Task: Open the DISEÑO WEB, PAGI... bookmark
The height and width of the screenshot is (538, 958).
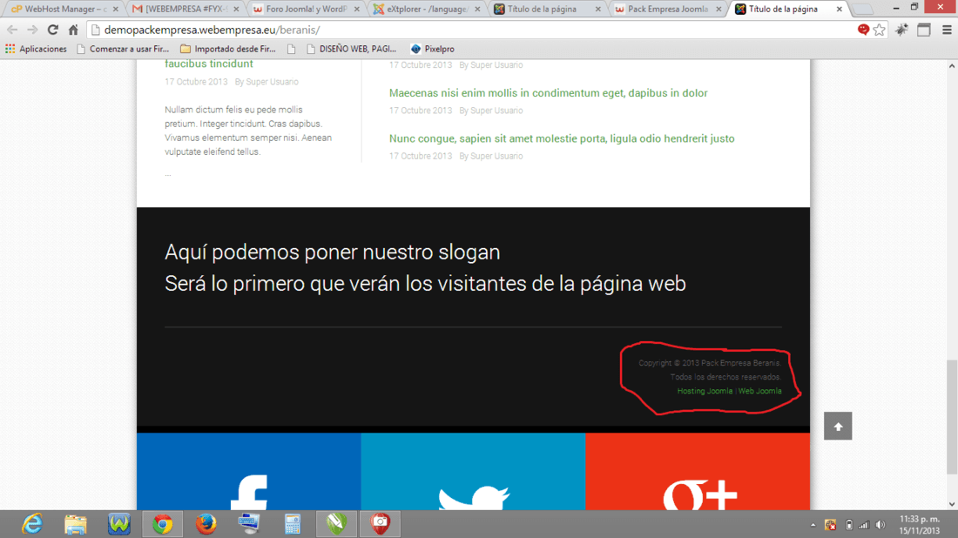Action: pyautogui.click(x=351, y=49)
